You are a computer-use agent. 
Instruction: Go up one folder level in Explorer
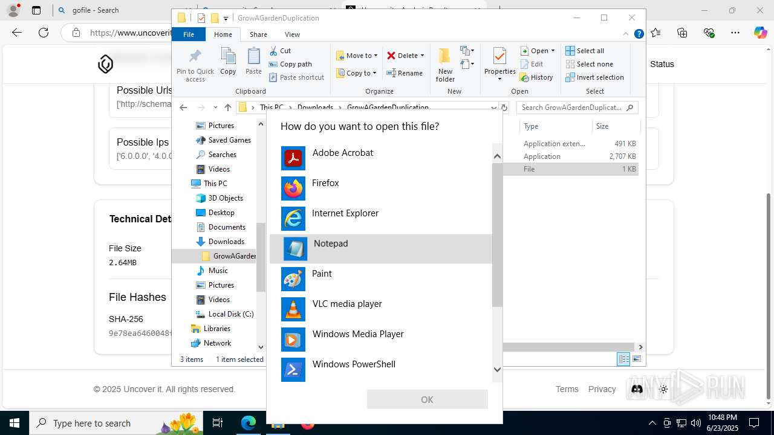(228, 108)
